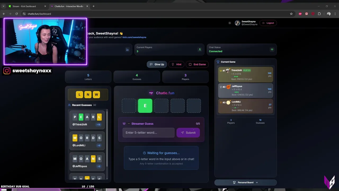
Task: Click the Chatle.fun logo icon in board
Action: point(151,93)
